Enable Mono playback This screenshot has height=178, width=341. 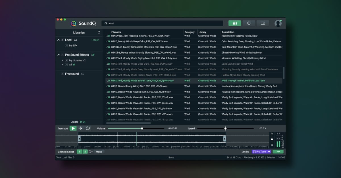(x=99, y=152)
